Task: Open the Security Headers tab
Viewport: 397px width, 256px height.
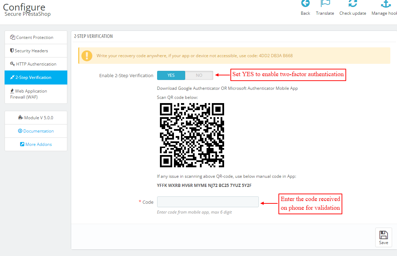Action: tap(36, 50)
